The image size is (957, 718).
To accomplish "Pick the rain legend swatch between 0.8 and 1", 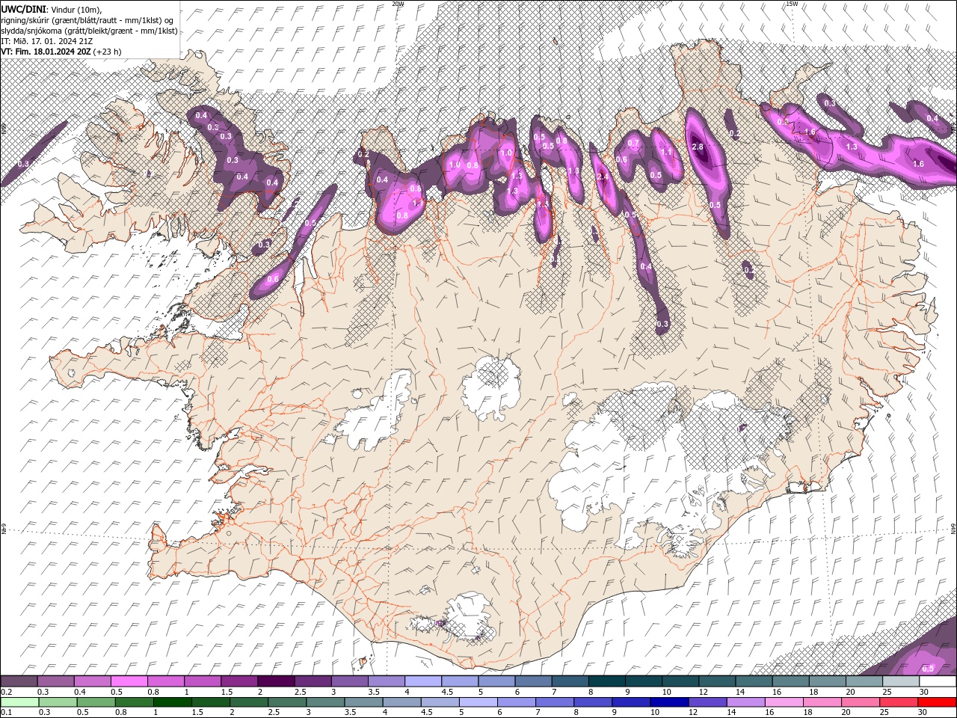I will click(134, 702).
